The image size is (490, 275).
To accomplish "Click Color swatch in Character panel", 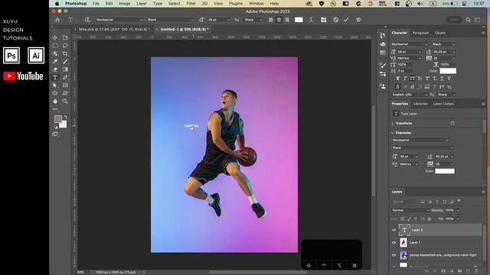I will pyautogui.click(x=448, y=71).
